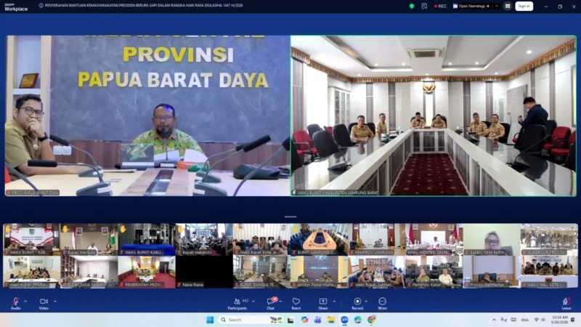Open the Windows Start menu
This screenshot has width=581, height=327.
tap(210, 320)
